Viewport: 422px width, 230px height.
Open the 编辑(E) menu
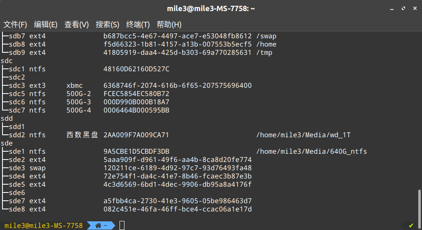point(46,24)
